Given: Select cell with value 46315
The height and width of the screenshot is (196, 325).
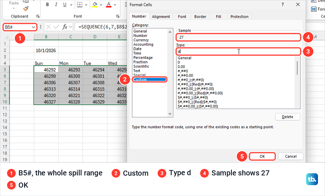Looking at the screenshot, I should coord(95,89).
